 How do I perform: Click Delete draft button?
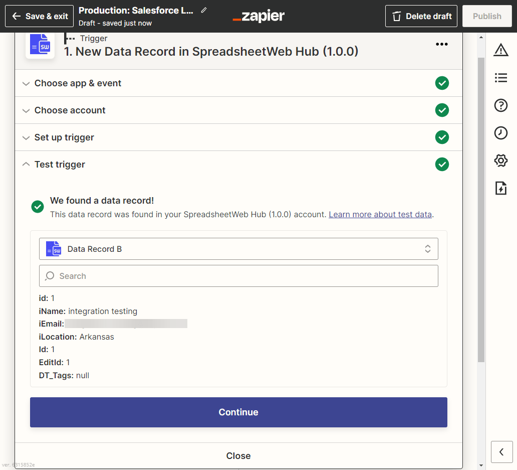click(x=421, y=16)
